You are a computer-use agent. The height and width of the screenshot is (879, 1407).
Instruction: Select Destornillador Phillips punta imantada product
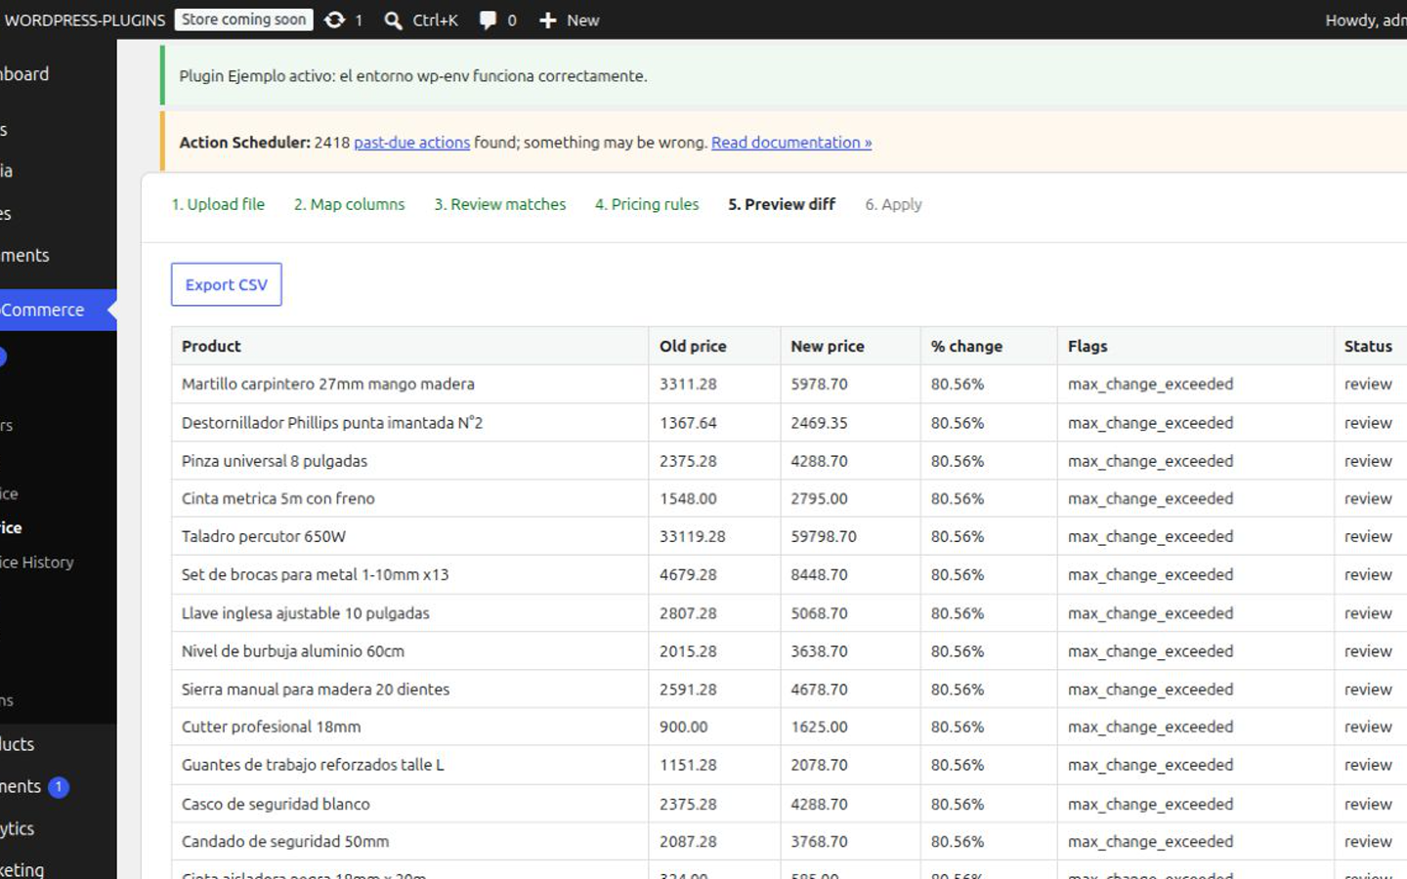coord(332,423)
